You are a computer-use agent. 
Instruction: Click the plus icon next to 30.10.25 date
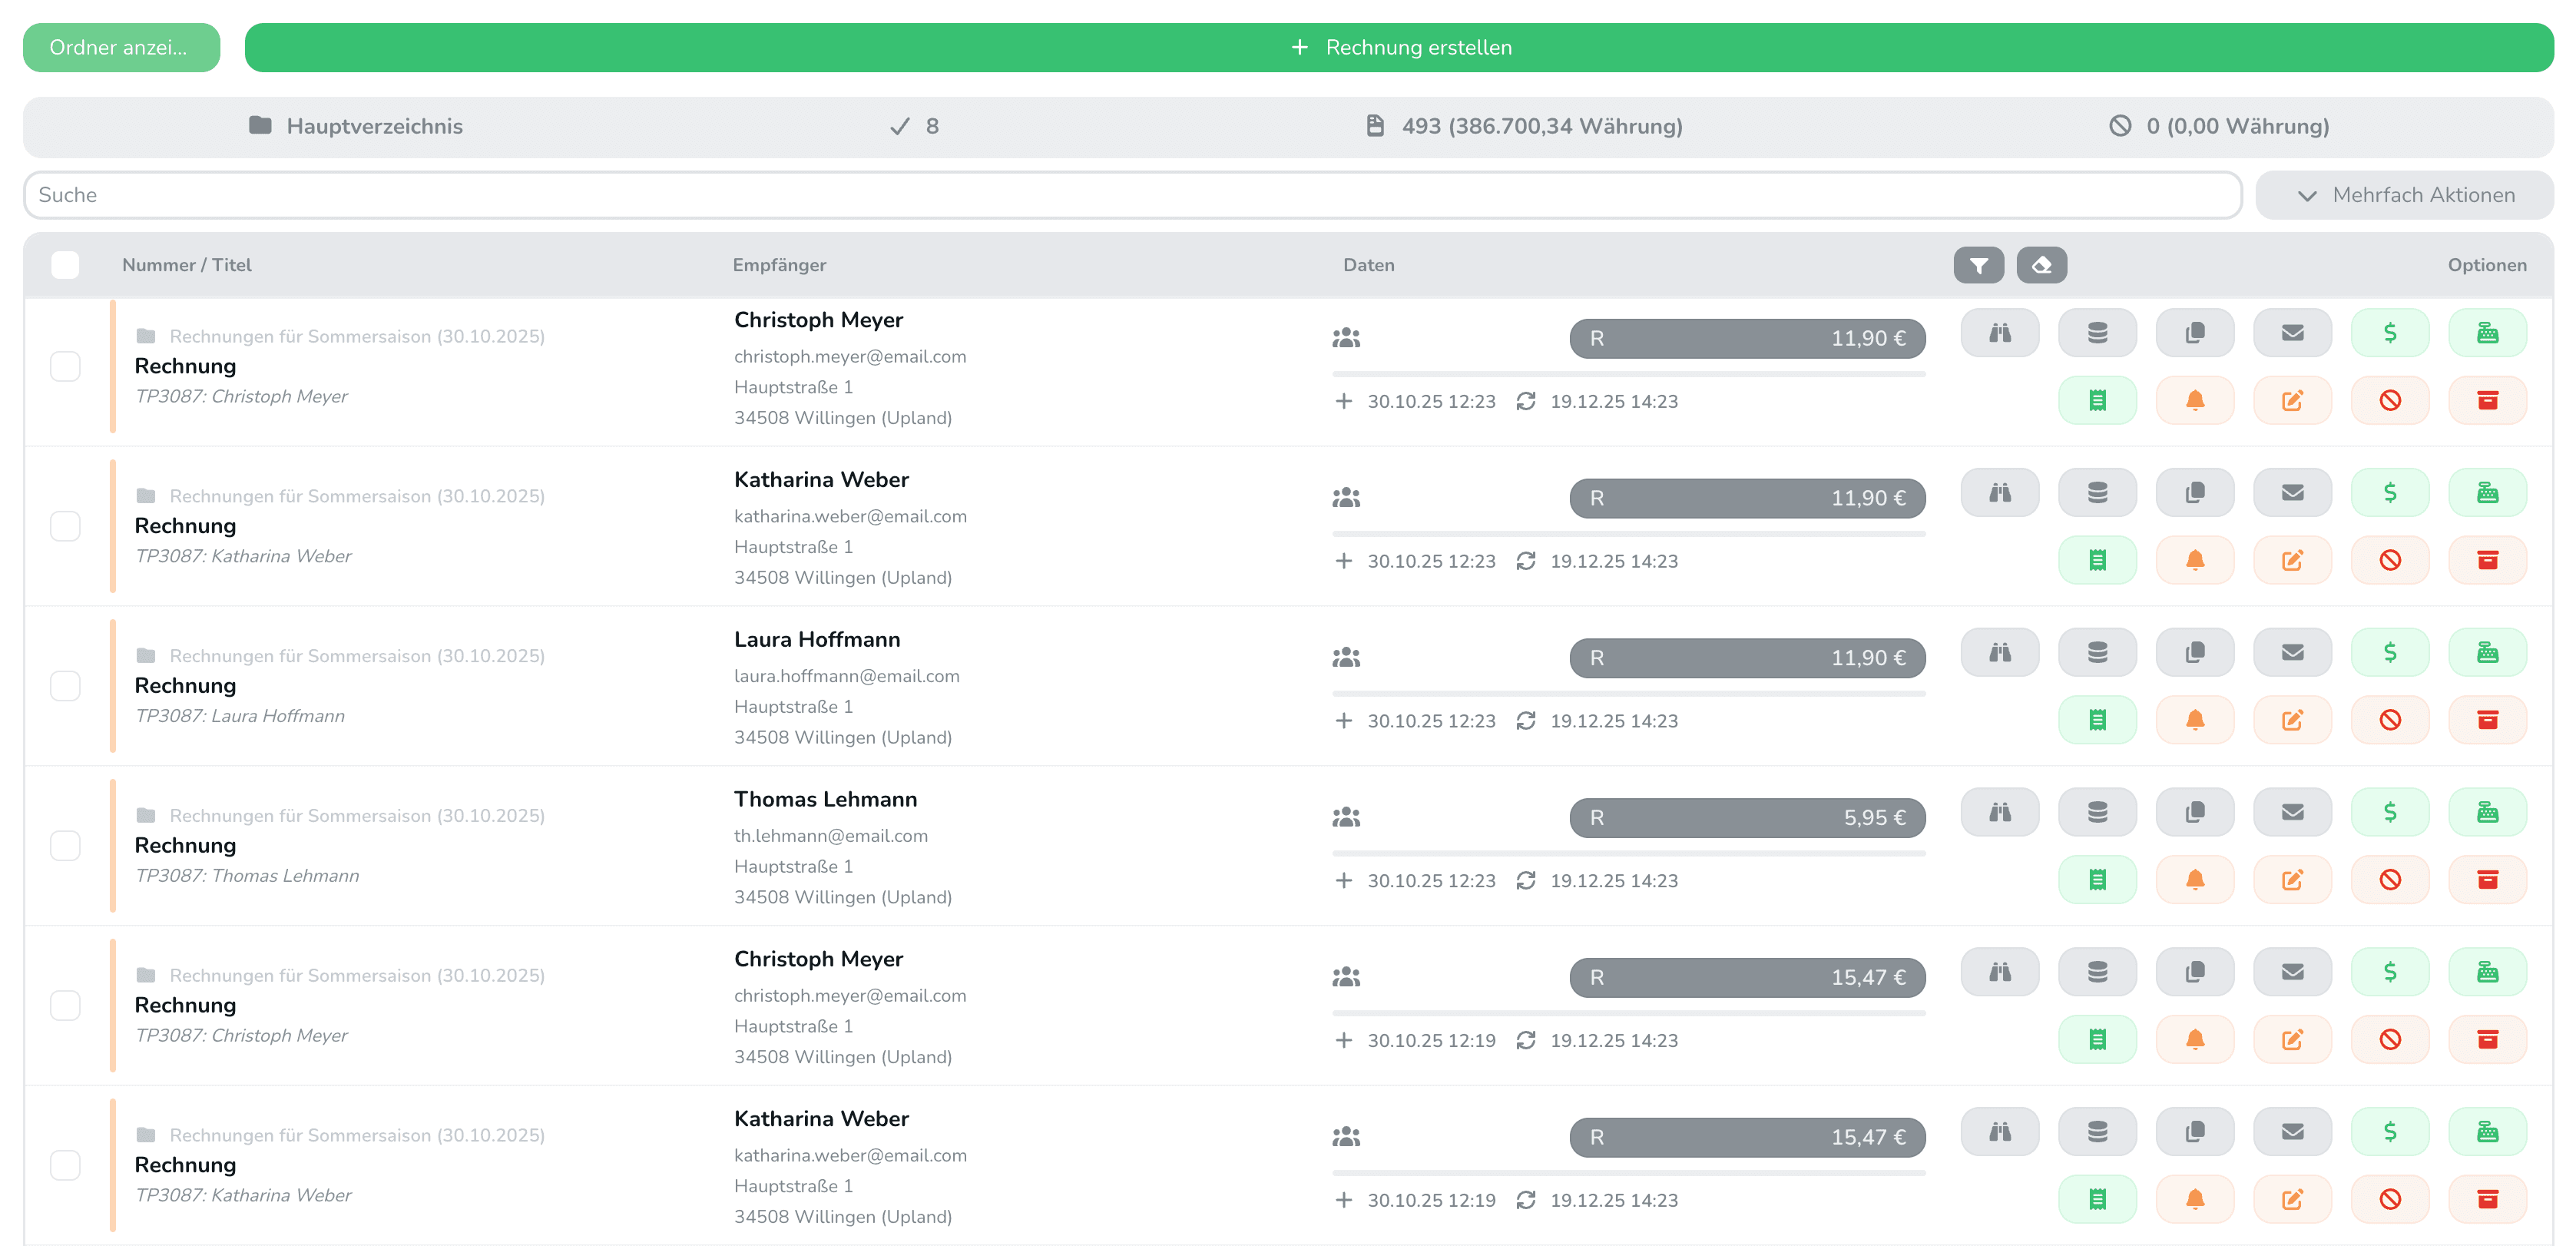(1344, 401)
